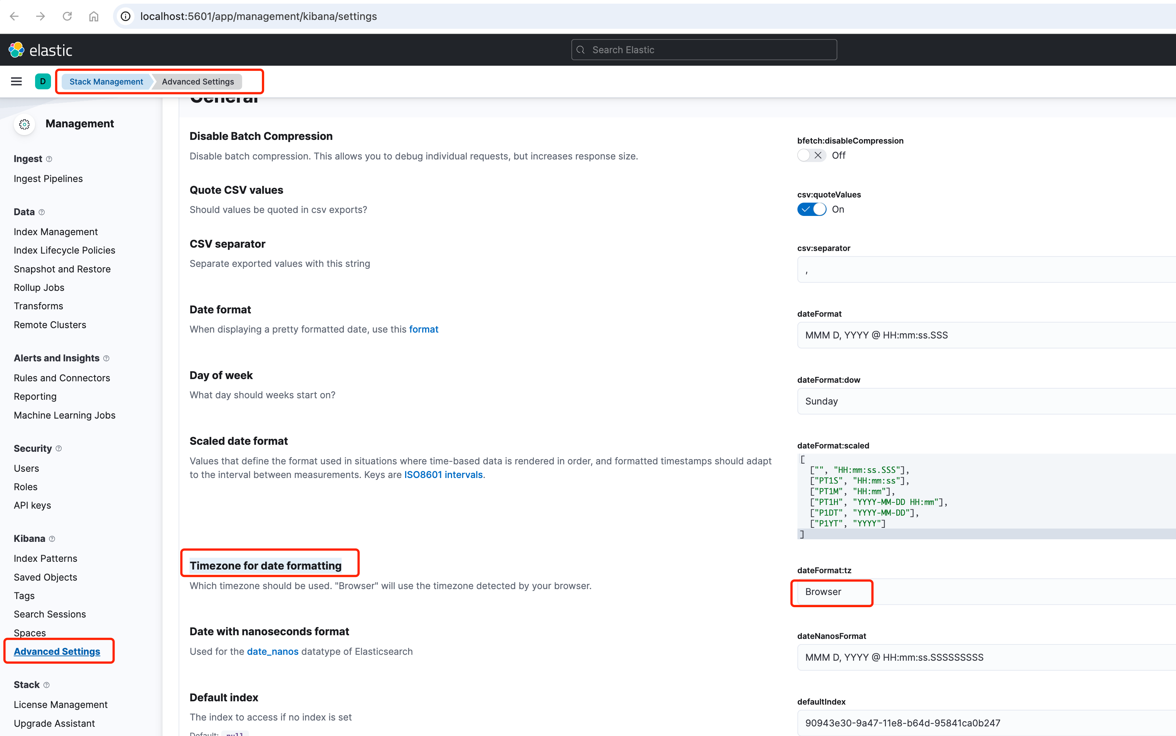The width and height of the screenshot is (1176, 736).
Task: Click the Search Elastic field
Action: [704, 50]
